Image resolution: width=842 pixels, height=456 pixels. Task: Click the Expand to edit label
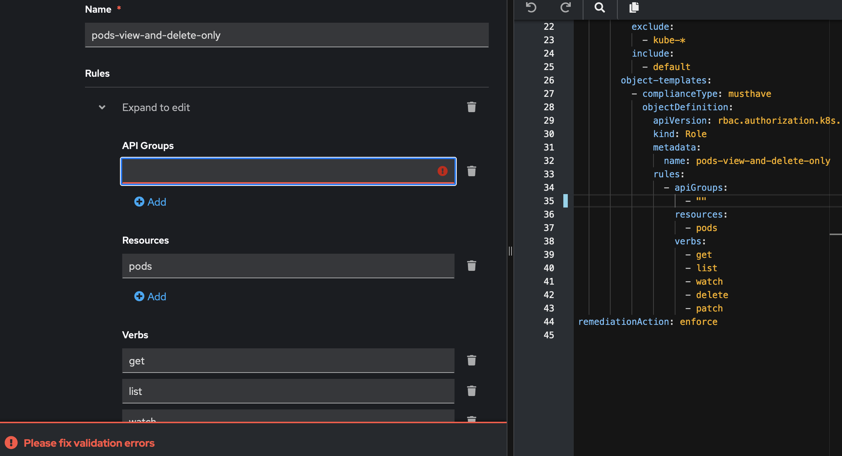156,107
